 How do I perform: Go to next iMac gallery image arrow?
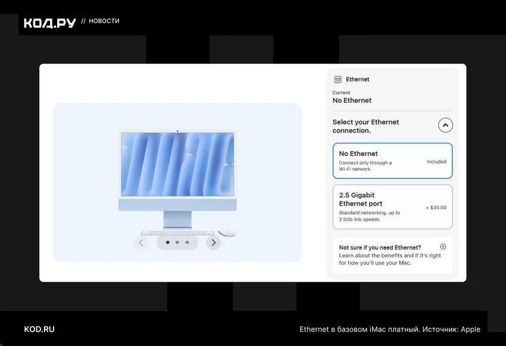213,243
